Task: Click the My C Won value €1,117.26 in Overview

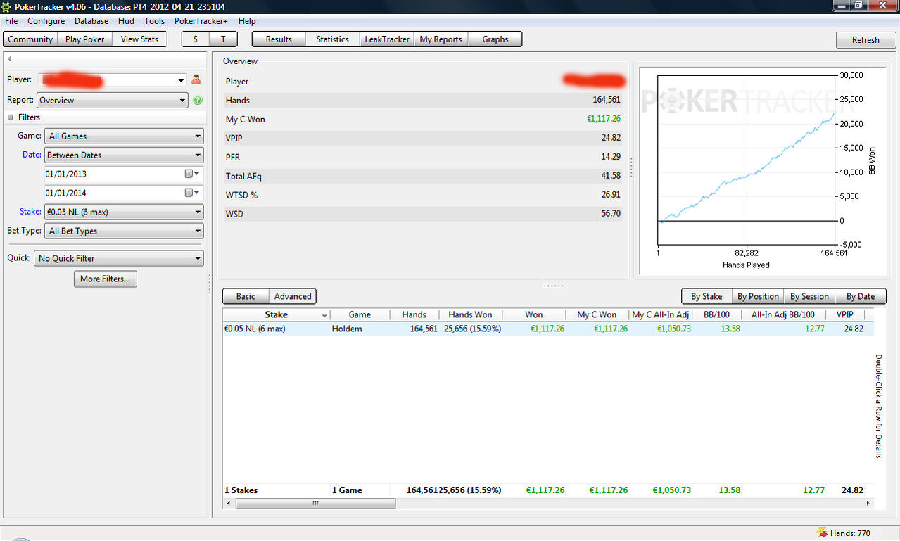Action: point(604,119)
